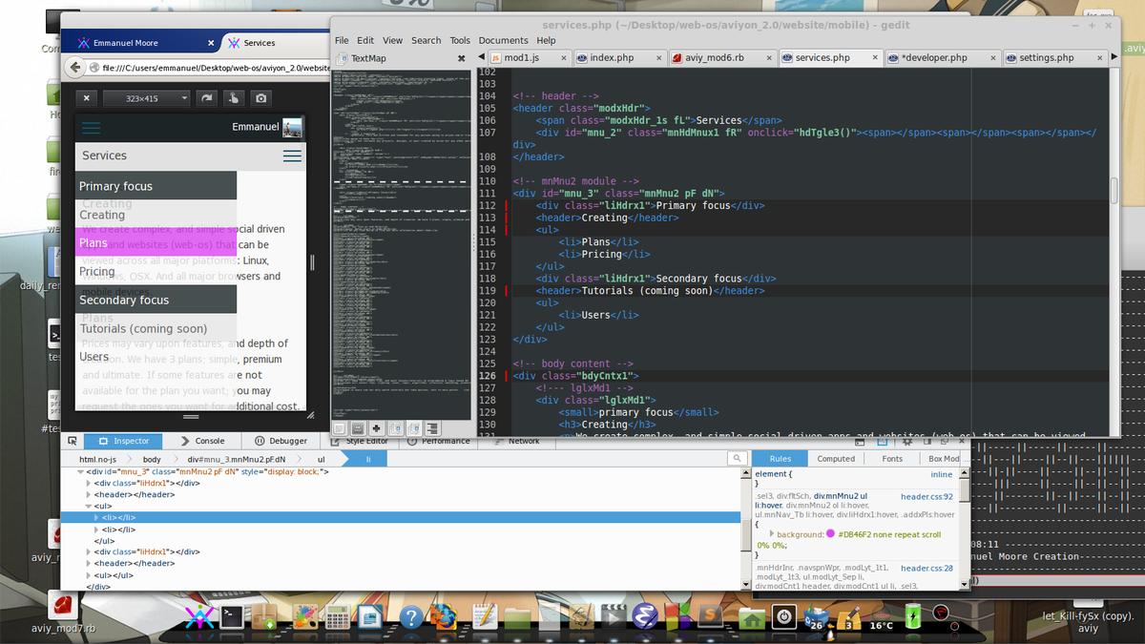1145x644 pixels.
Task: Click the help question mark dock icon
Action: coord(410,618)
